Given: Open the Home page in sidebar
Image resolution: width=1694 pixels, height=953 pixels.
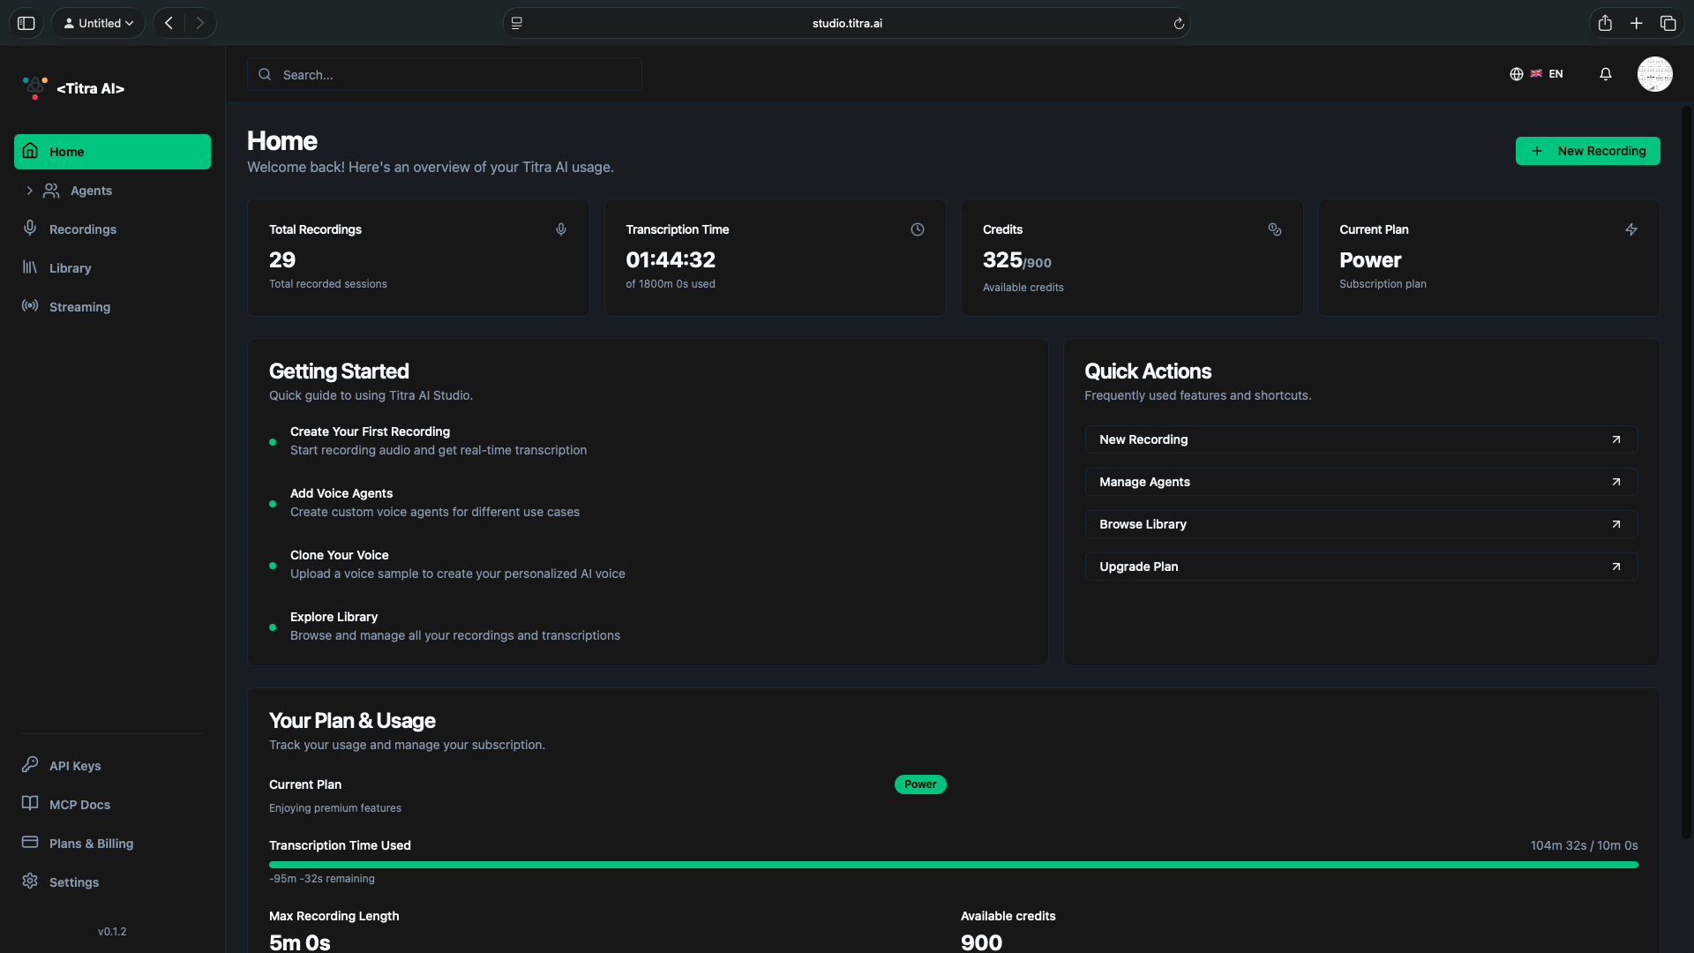Looking at the screenshot, I should pyautogui.click(x=112, y=152).
